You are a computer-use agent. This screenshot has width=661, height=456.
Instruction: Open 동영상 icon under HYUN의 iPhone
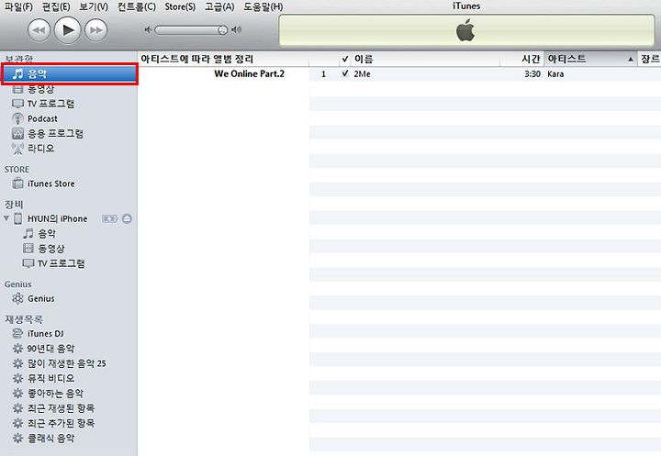[28, 249]
